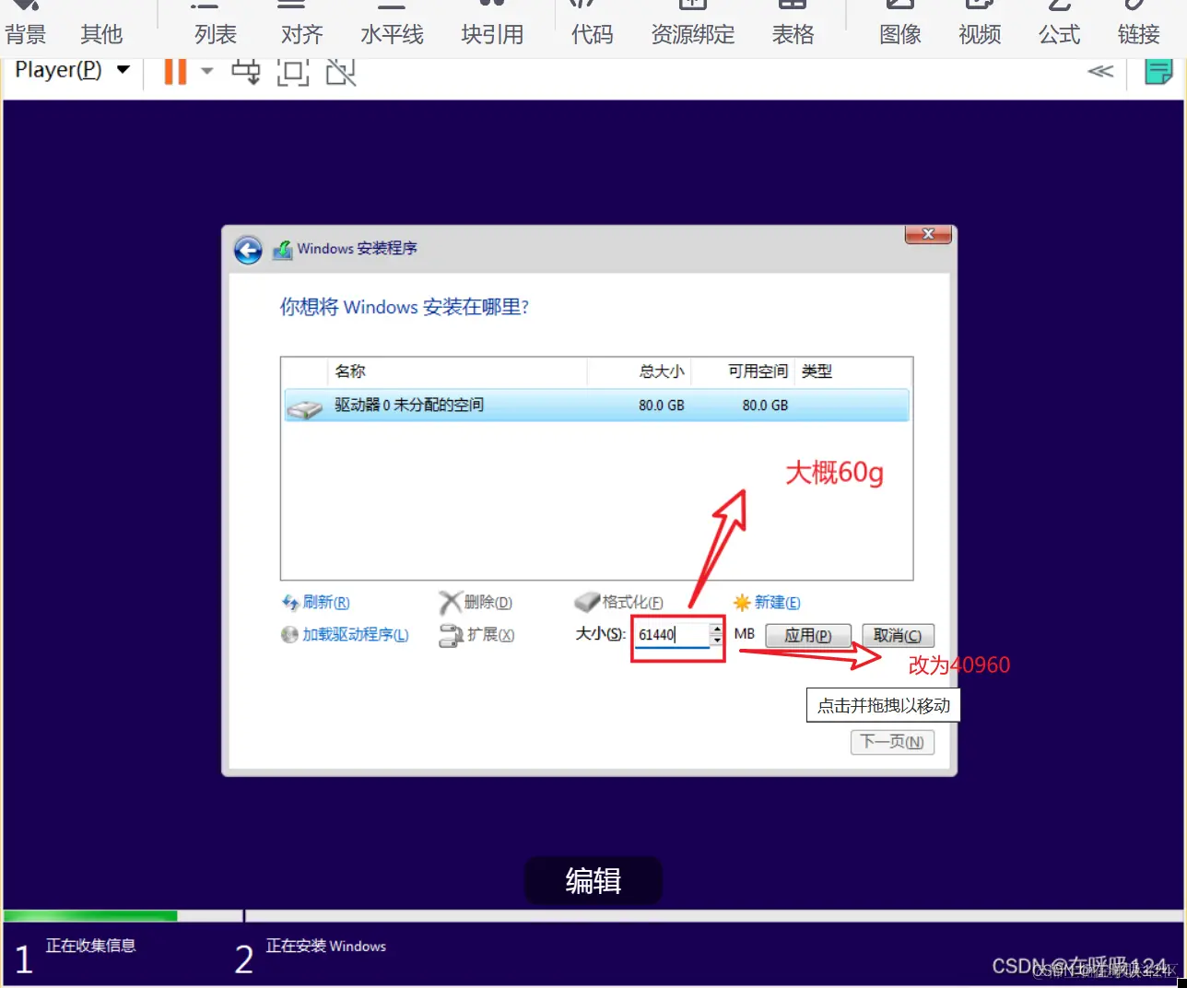
Task: Click the green installation progress bar
Action: [90, 916]
